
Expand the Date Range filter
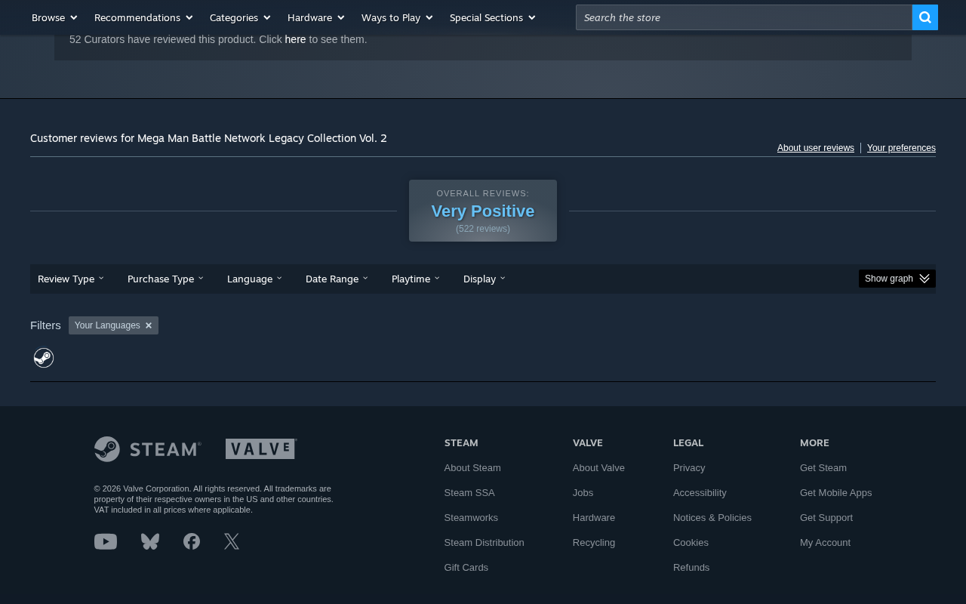click(337, 279)
